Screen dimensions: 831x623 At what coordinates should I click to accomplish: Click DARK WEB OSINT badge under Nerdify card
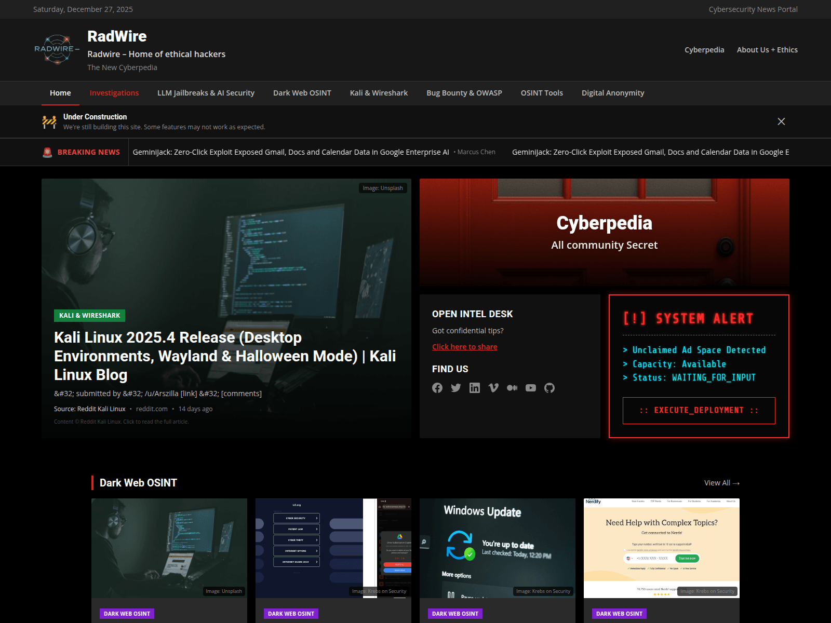pyautogui.click(x=619, y=614)
